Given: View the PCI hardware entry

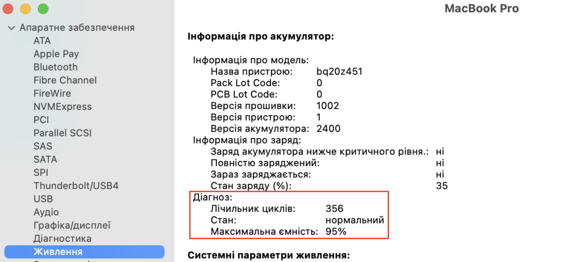Looking at the screenshot, I should coord(41,120).
